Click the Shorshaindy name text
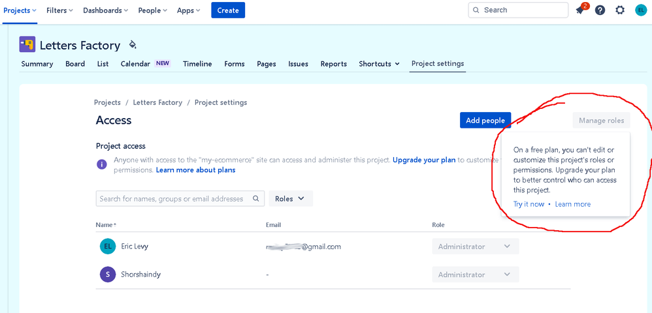652x313 pixels. (140, 275)
